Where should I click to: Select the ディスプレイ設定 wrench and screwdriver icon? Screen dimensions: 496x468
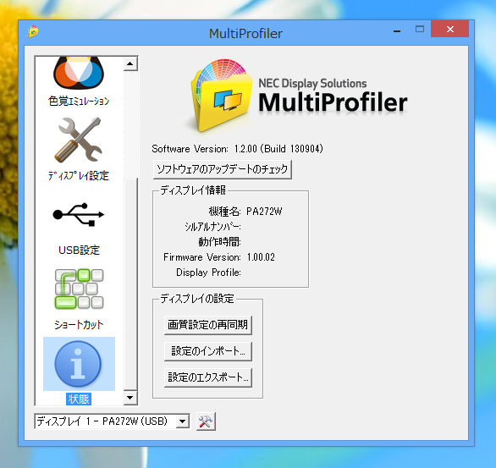tap(79, 140)
